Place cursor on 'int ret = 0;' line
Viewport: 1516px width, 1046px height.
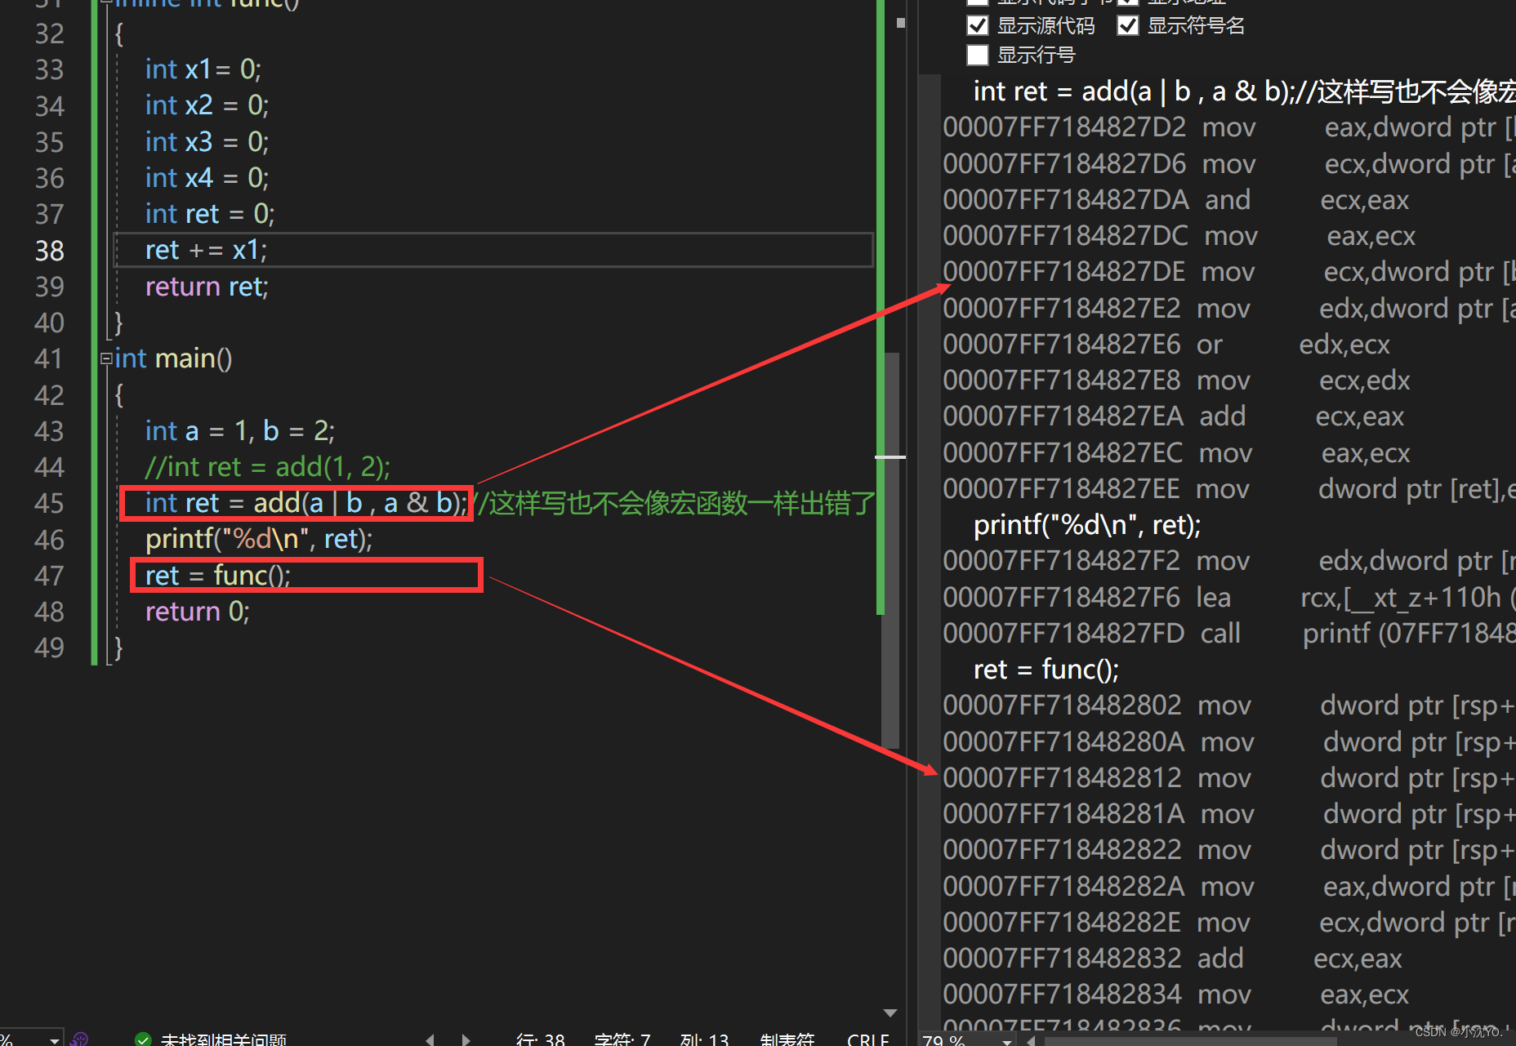pos(210,214)
